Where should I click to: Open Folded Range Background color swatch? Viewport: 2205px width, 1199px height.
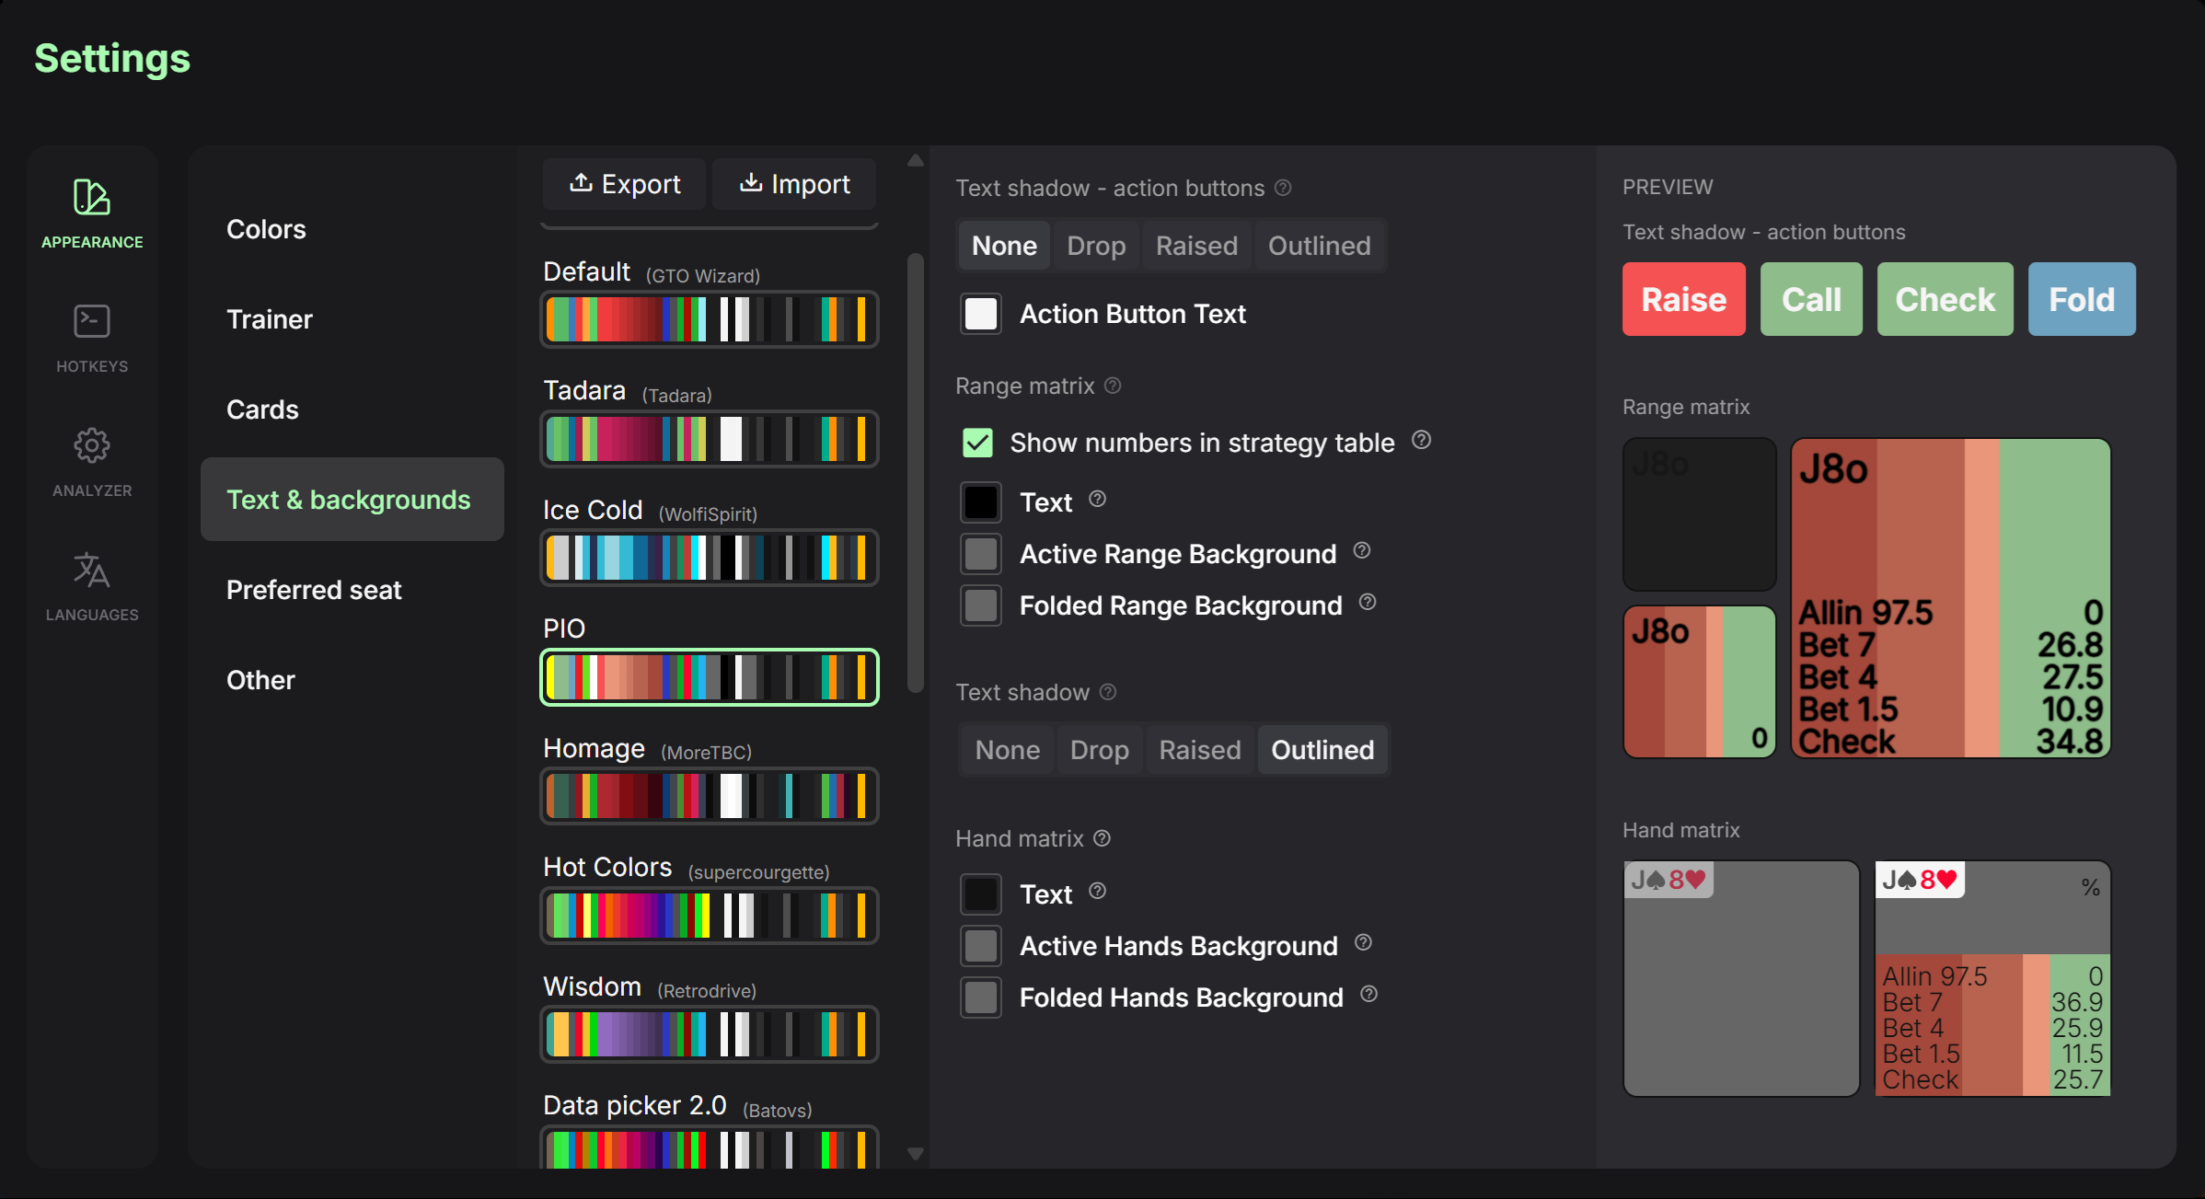(x=981, y=605)
